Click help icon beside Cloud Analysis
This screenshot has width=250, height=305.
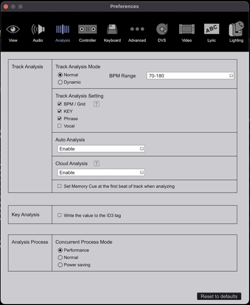pos(96,164)
